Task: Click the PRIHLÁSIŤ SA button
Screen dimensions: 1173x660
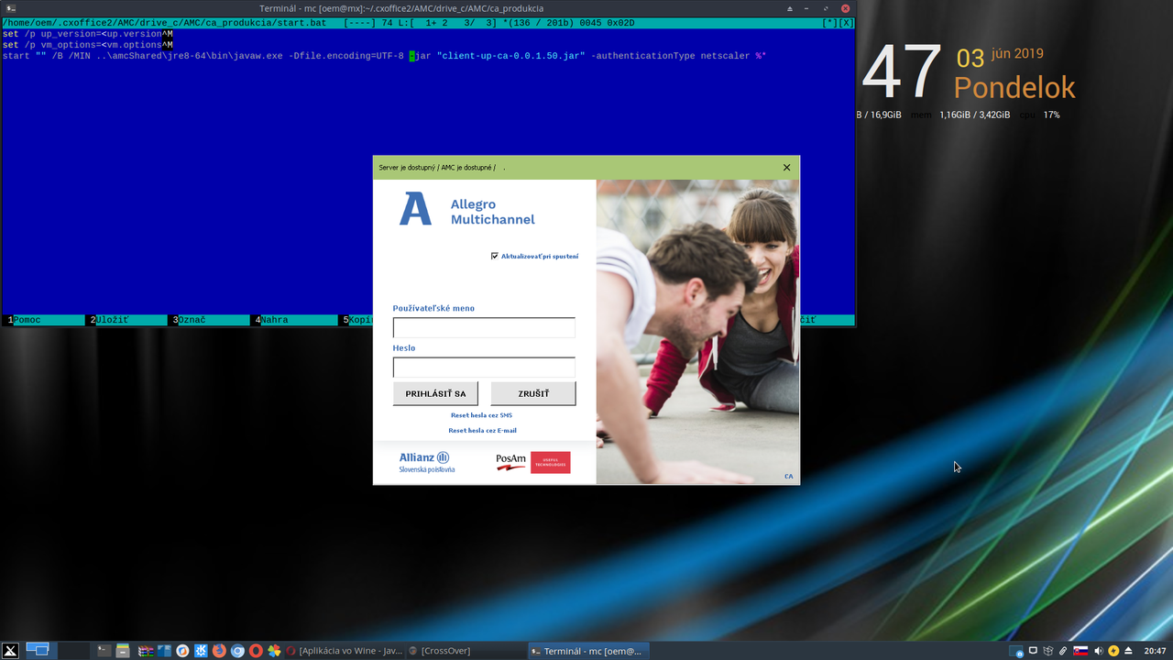Action: point(435,393)
